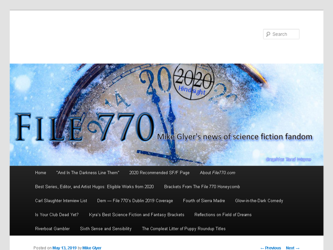
Task: Open Kyra's Best Science Fiction and Fantasy Brackets
Action: (137, 215)
